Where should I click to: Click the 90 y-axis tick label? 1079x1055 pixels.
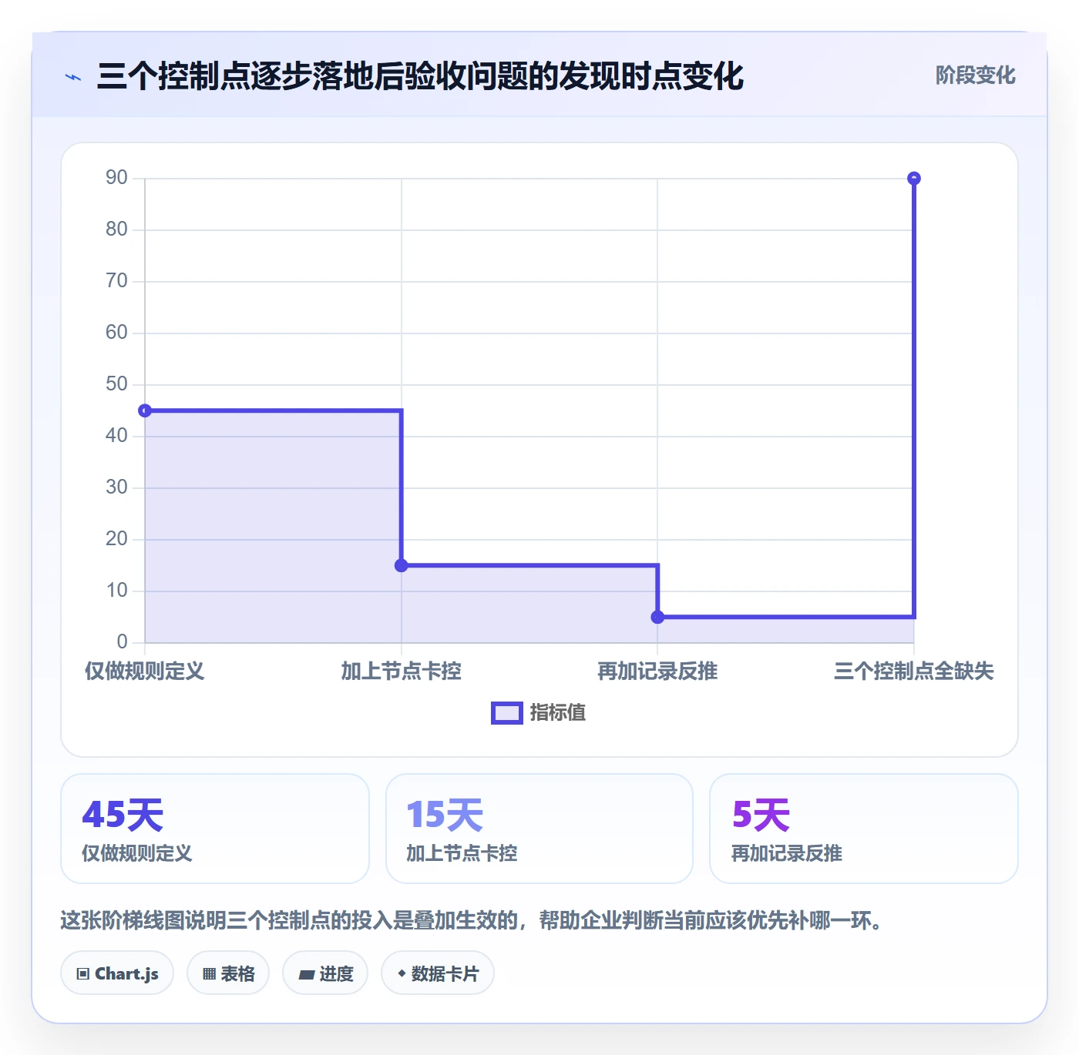tap(116, 178)
